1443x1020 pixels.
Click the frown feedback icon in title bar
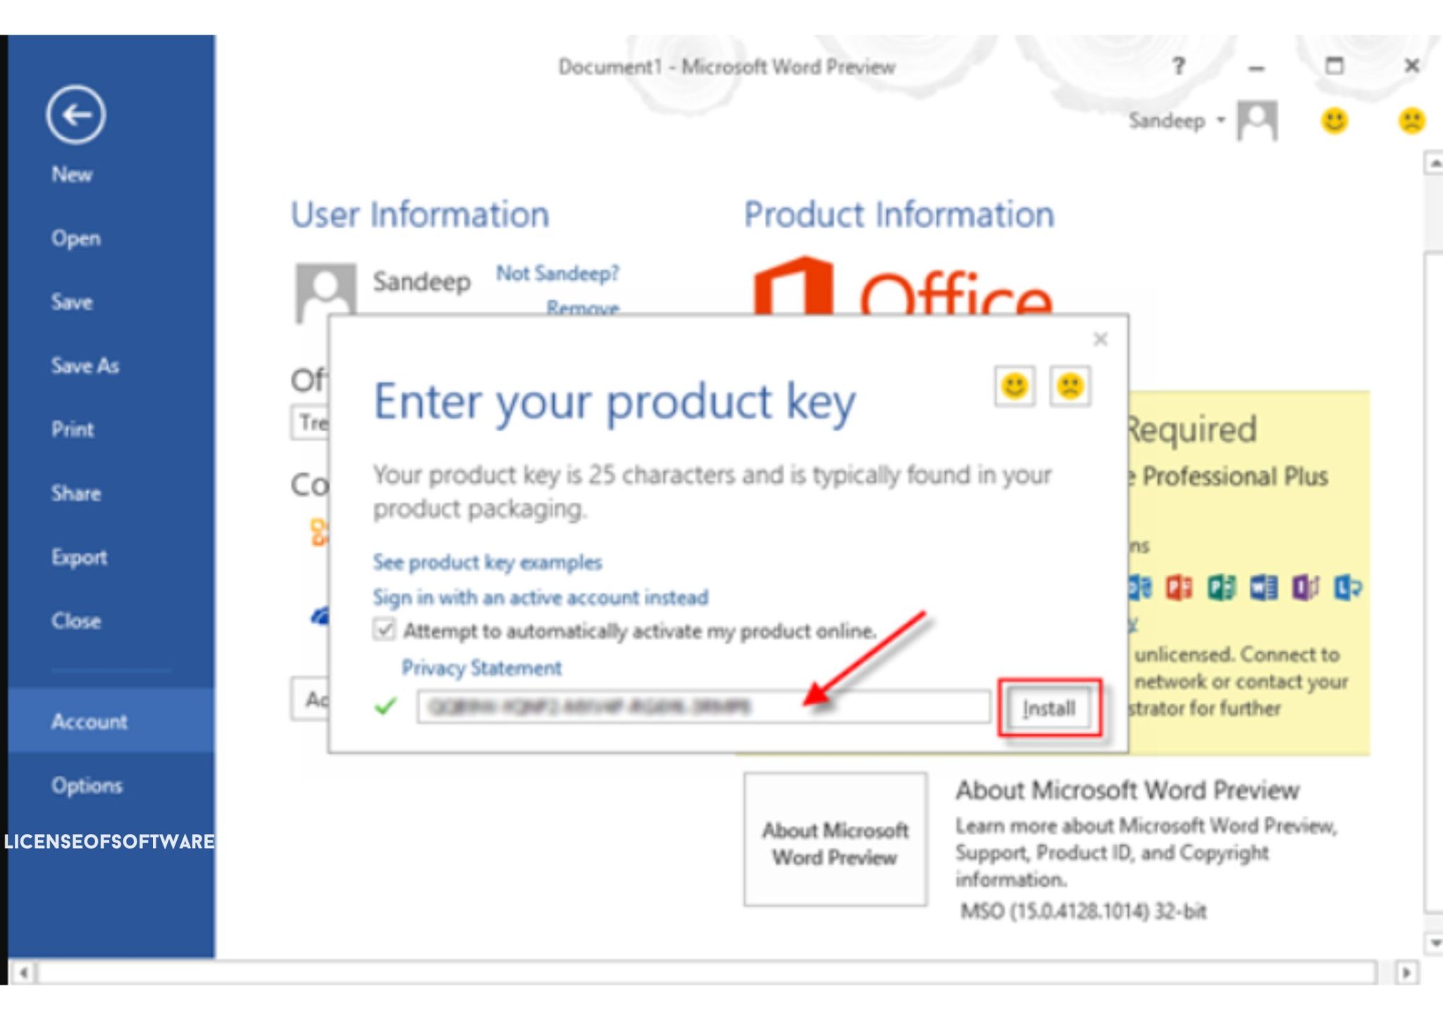pos(1411,121)
